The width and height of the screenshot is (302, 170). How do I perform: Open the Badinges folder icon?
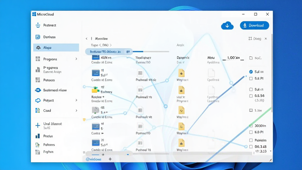point(95,90)
